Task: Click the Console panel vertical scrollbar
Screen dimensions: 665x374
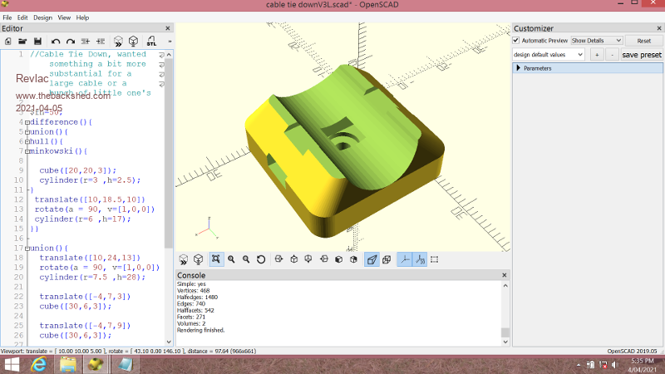Action: coord(504,312)
